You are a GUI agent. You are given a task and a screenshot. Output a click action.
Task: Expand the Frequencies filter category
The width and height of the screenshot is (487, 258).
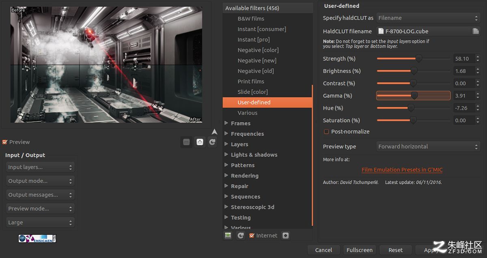click(x=226, y=134)
